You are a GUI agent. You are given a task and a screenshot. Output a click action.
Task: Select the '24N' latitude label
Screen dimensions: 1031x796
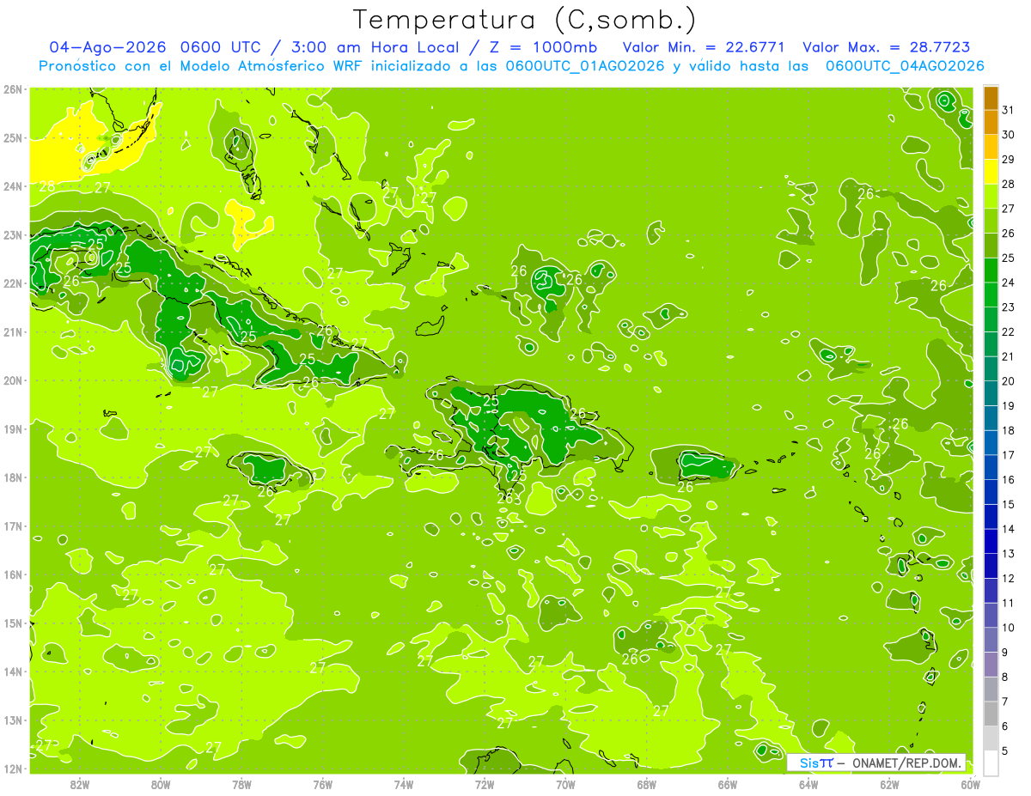click(x=13, y=186)
